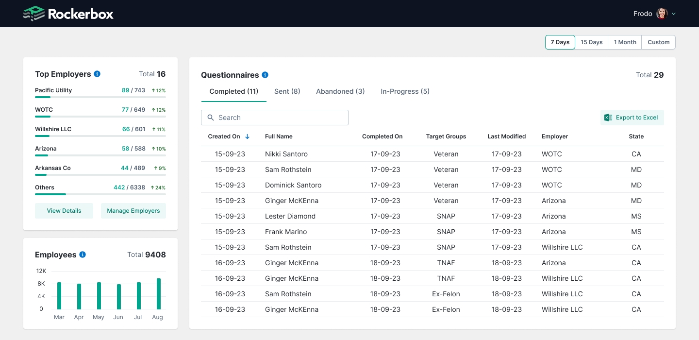The height and width of the screenshot is (340, 699).
Task: Switch to the Abandoned (3) tab
Action: pyautogui.click(x=340, y=91)
